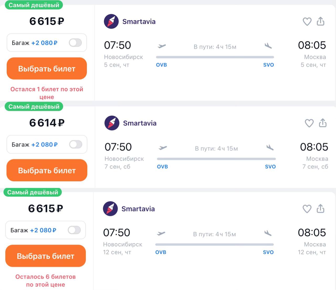336x290 pixels.
Task: Share the 12 сен flight ticket
Action: [321, 209]
